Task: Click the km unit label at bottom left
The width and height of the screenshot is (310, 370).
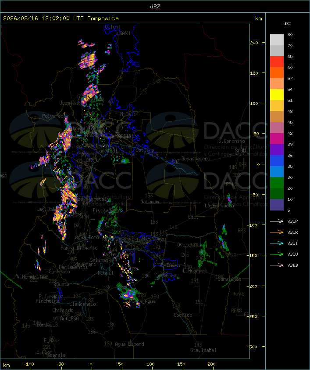Action: click(6, 365)
